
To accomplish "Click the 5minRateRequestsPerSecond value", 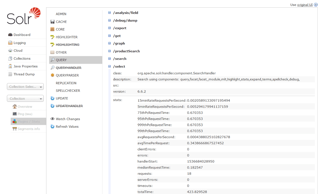I will point(208,107).
